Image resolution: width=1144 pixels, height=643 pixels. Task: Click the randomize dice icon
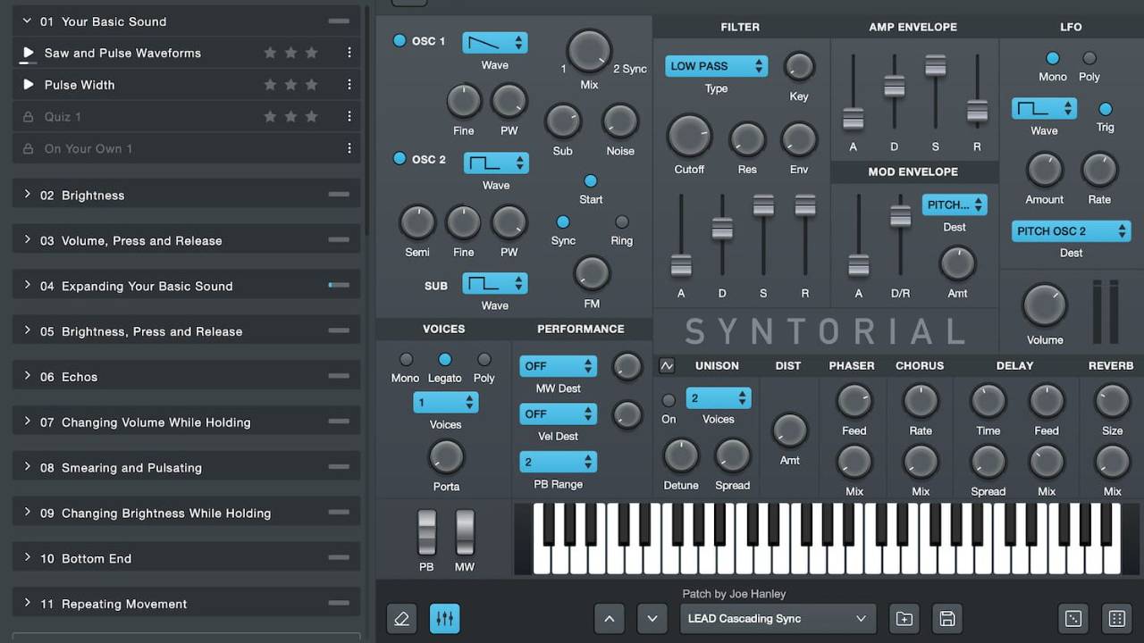tap(1073, 619)
